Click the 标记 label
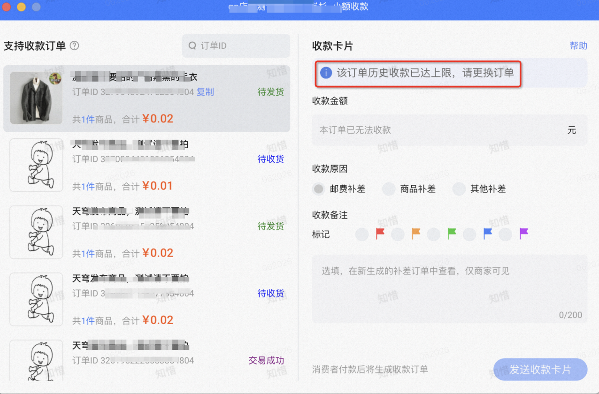 (321, 234)
